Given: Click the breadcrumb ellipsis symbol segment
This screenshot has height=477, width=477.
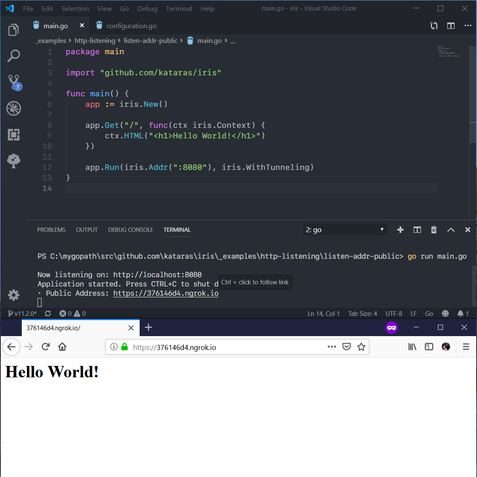Looking at the screenshot, I should tap(233, 41).
